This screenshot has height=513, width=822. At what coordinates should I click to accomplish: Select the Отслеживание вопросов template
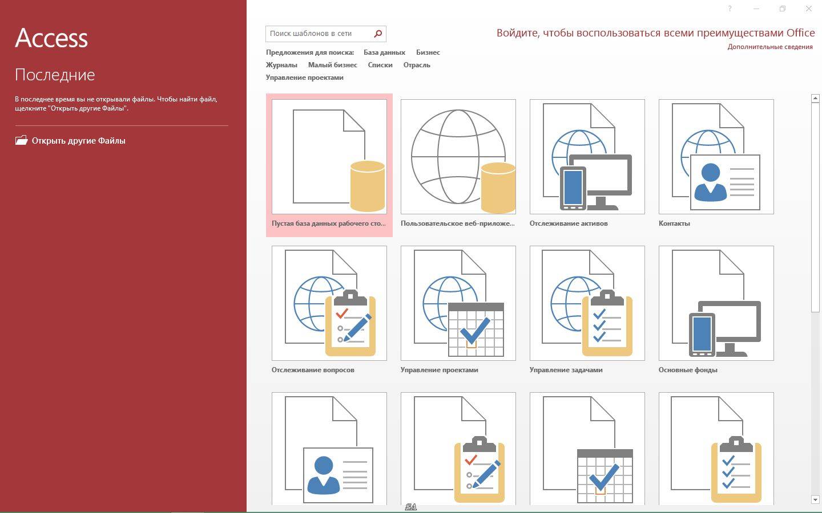tap(329, 303)
